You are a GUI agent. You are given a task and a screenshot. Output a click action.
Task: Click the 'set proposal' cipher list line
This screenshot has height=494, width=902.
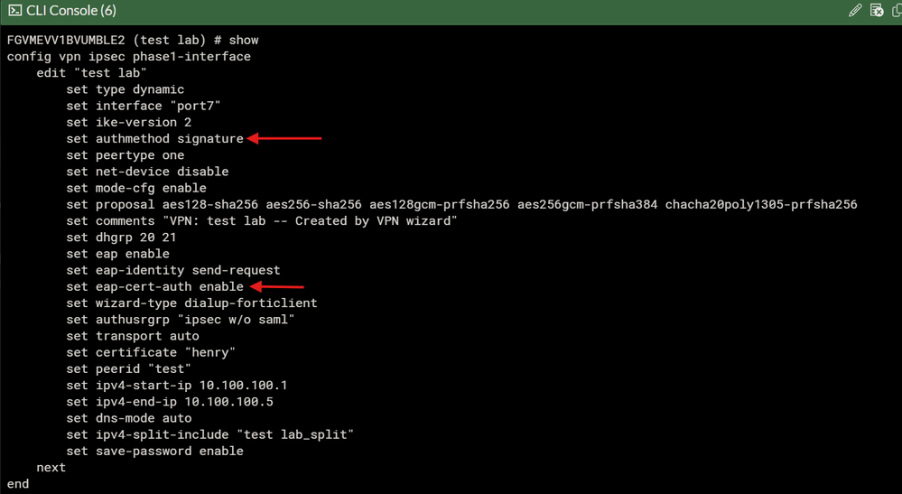point(461,204)
